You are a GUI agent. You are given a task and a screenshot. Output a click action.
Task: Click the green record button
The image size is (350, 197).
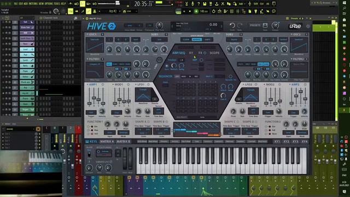196,11
